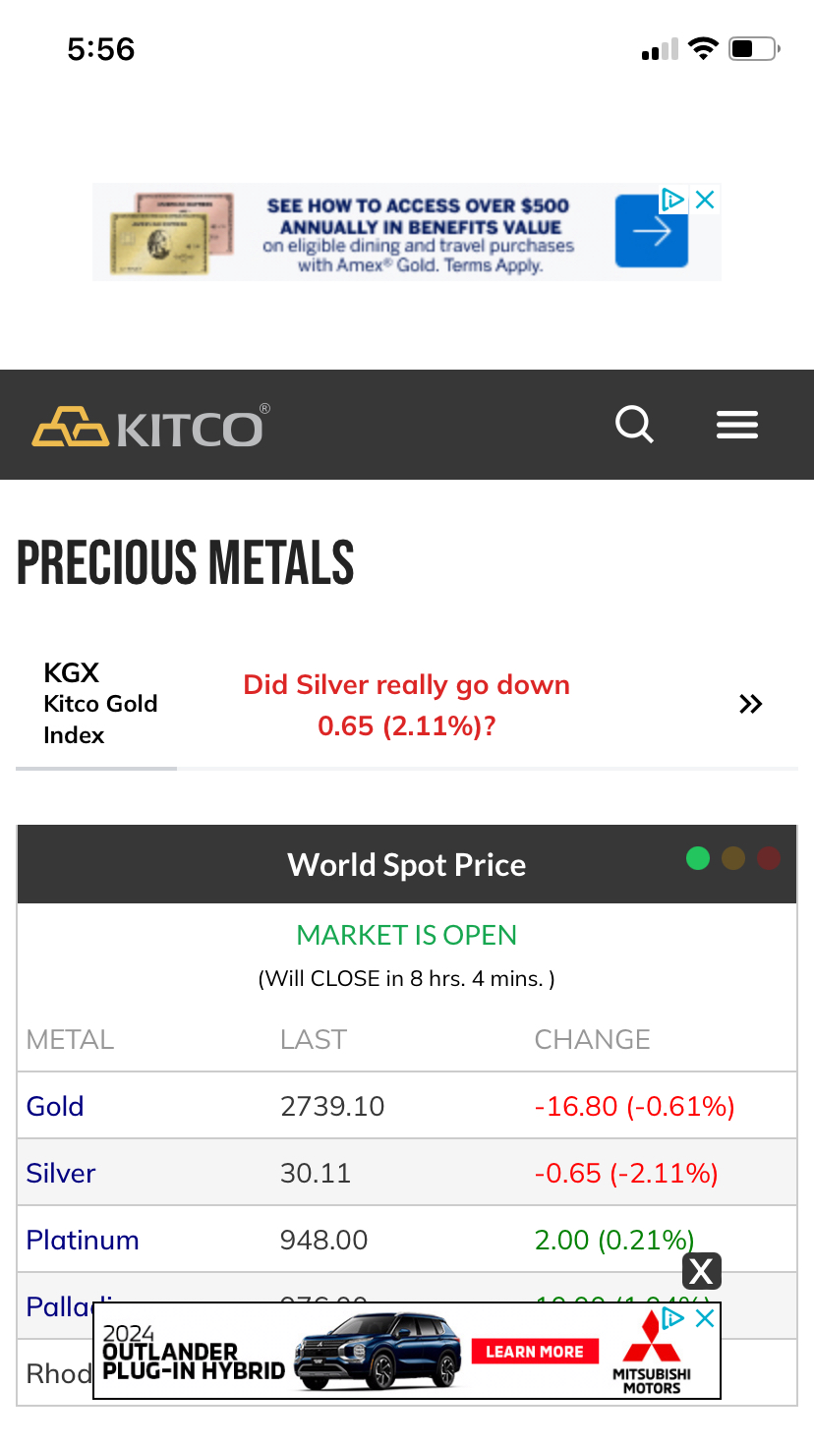
Task: Select the amber dot in World Spot Price
Action: pyautogui.click(x=733, y=858)
